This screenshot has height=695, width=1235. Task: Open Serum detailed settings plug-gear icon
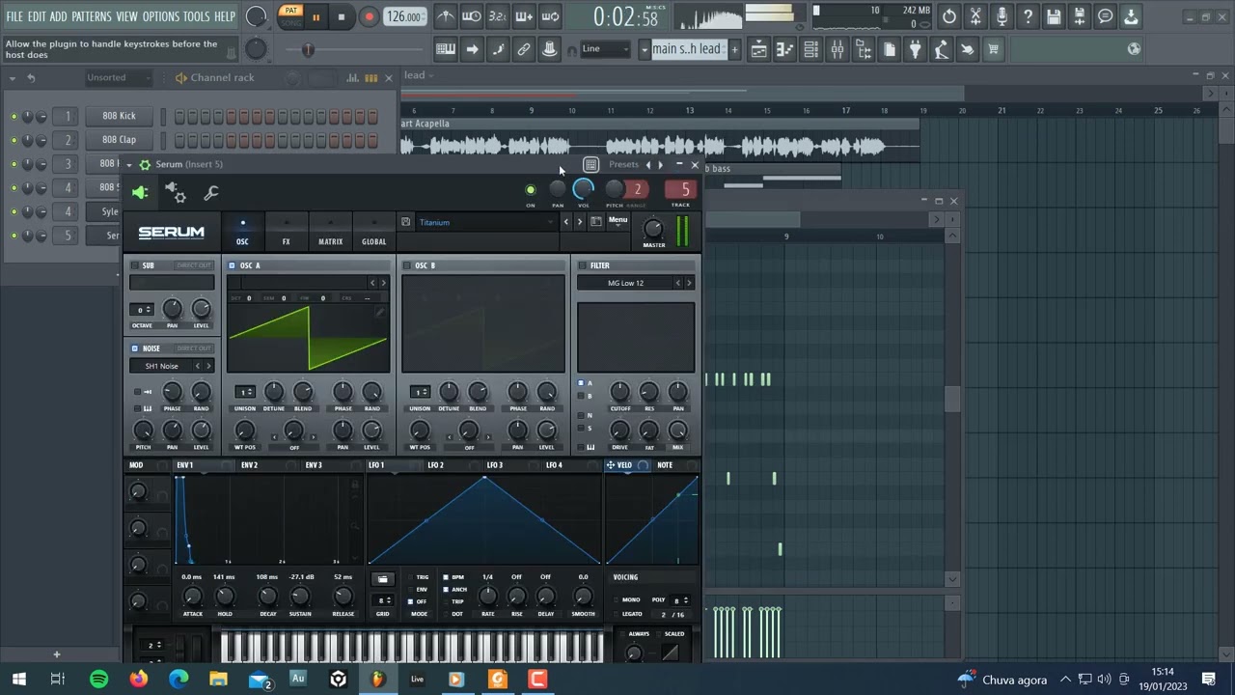click(x=176, y=193)
